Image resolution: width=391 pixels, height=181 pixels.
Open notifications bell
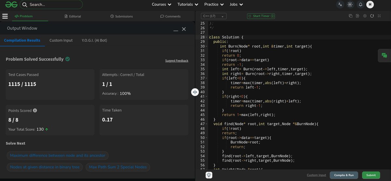pos(360,5)
